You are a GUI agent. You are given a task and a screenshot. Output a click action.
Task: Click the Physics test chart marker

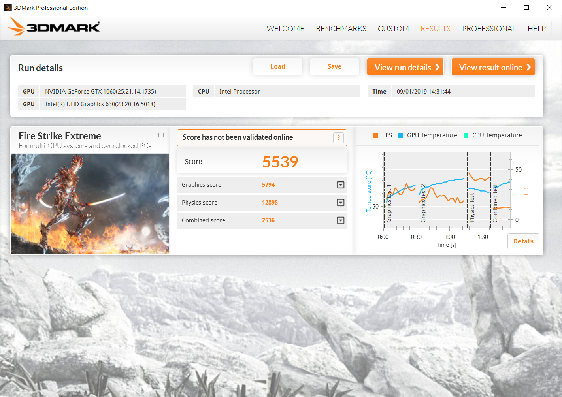(472, 208)
